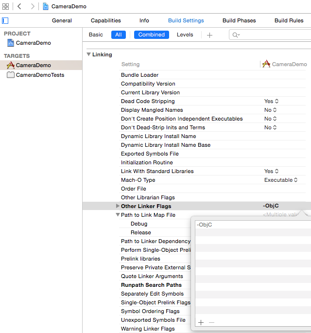Select Dynamic Library Install Name setting
The image size is (311, 333).
[x=158, y=136]
